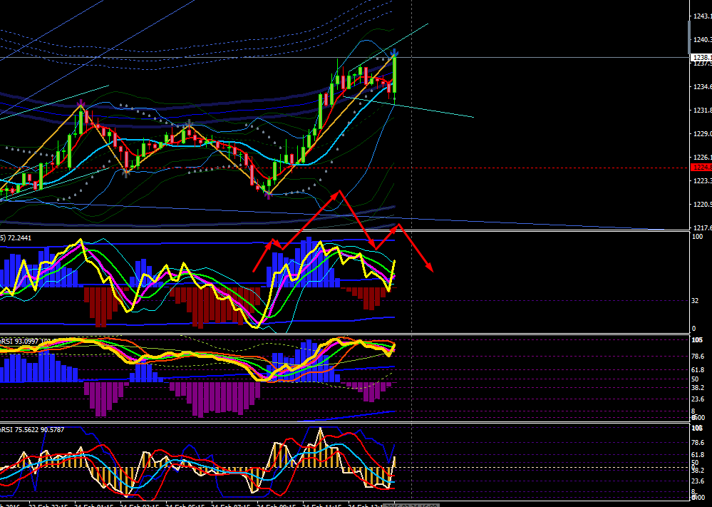Screen dimensions: 712x507
Task: Click the blue star marker at the latest candle high
Action: (x=396, y=53)
